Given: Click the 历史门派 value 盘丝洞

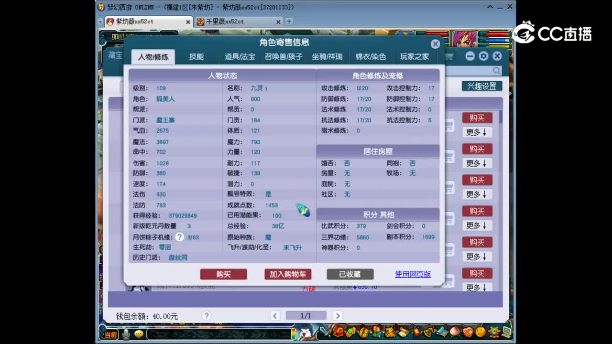Looking at the screenshot, I should pos(178,258).
